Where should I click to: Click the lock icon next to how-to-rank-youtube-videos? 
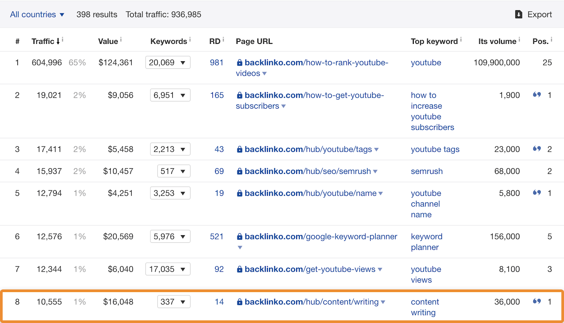point(239,63)
